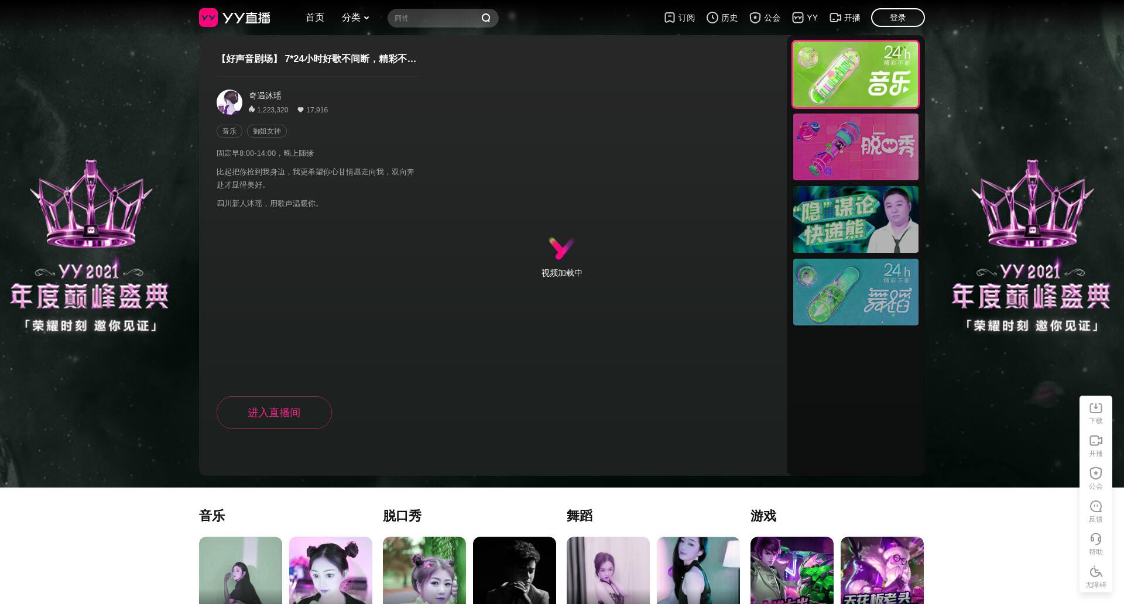Image resolution: width=1124 pixels, height=604 pixels.
Task: Click the 开播 sidebar icon
Action: (x=1096, y=445)
